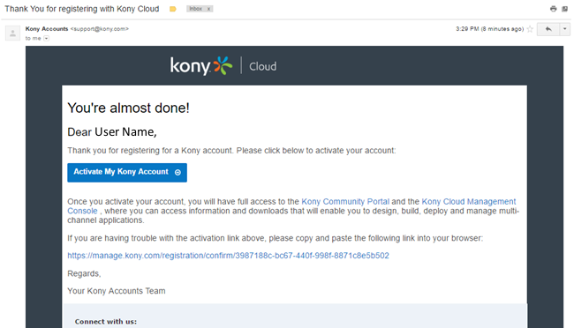Open the More options dropdown arrow
The image size is (574, 328).
[565, 29]
